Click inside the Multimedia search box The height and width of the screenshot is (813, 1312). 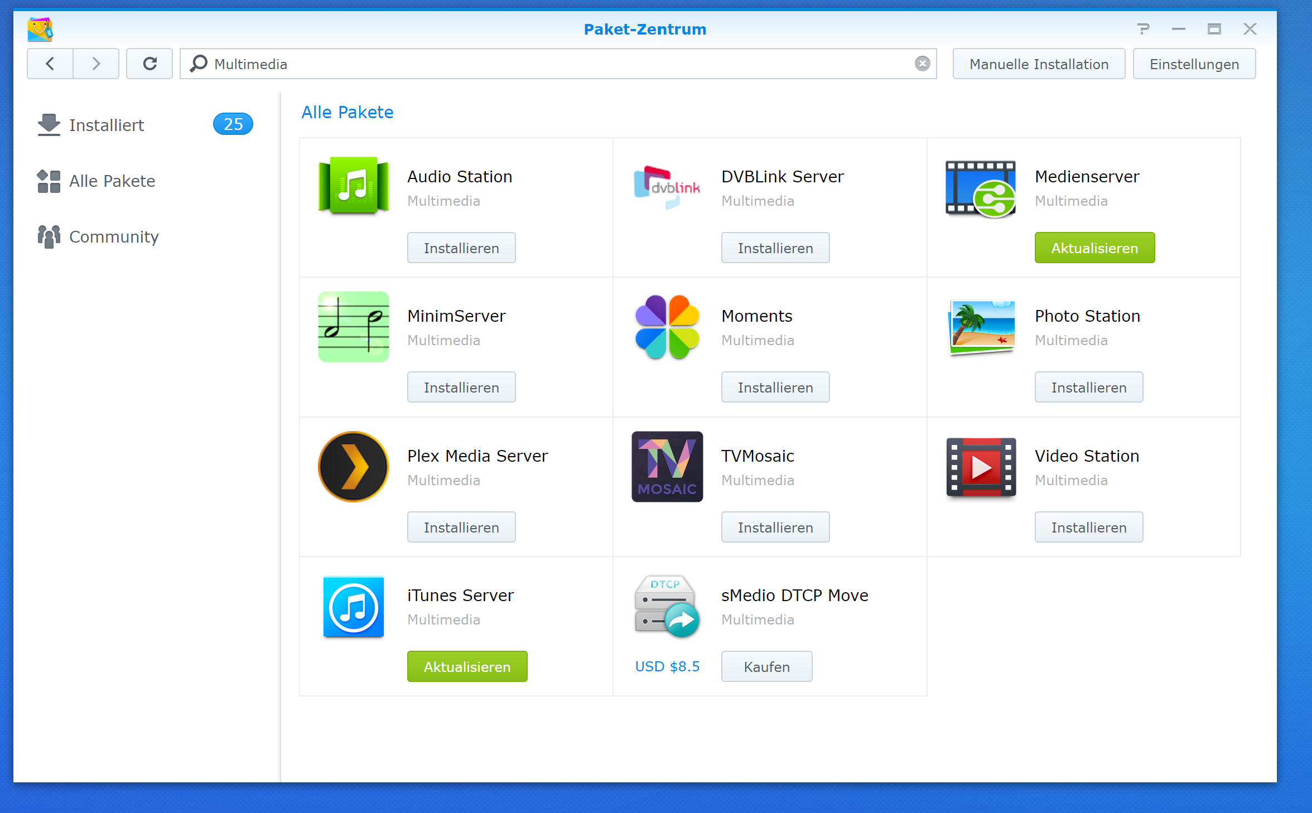point(558,64)
